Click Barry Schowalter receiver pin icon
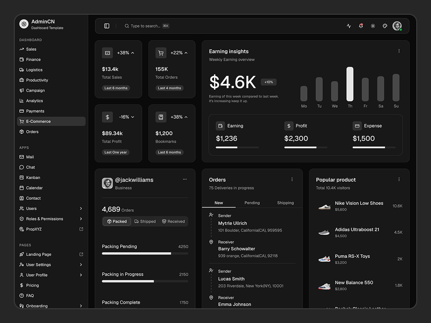 (211, 242)
